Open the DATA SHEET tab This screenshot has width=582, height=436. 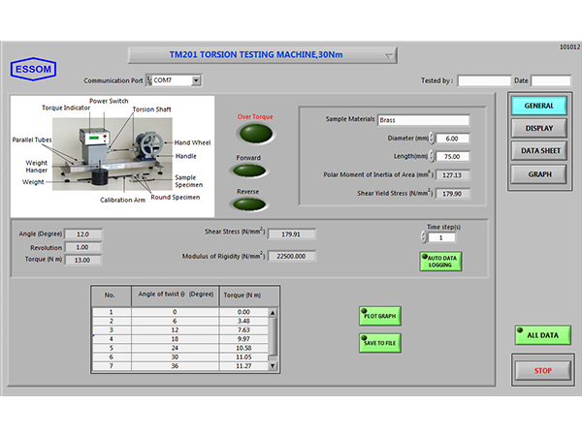[538, 151]
